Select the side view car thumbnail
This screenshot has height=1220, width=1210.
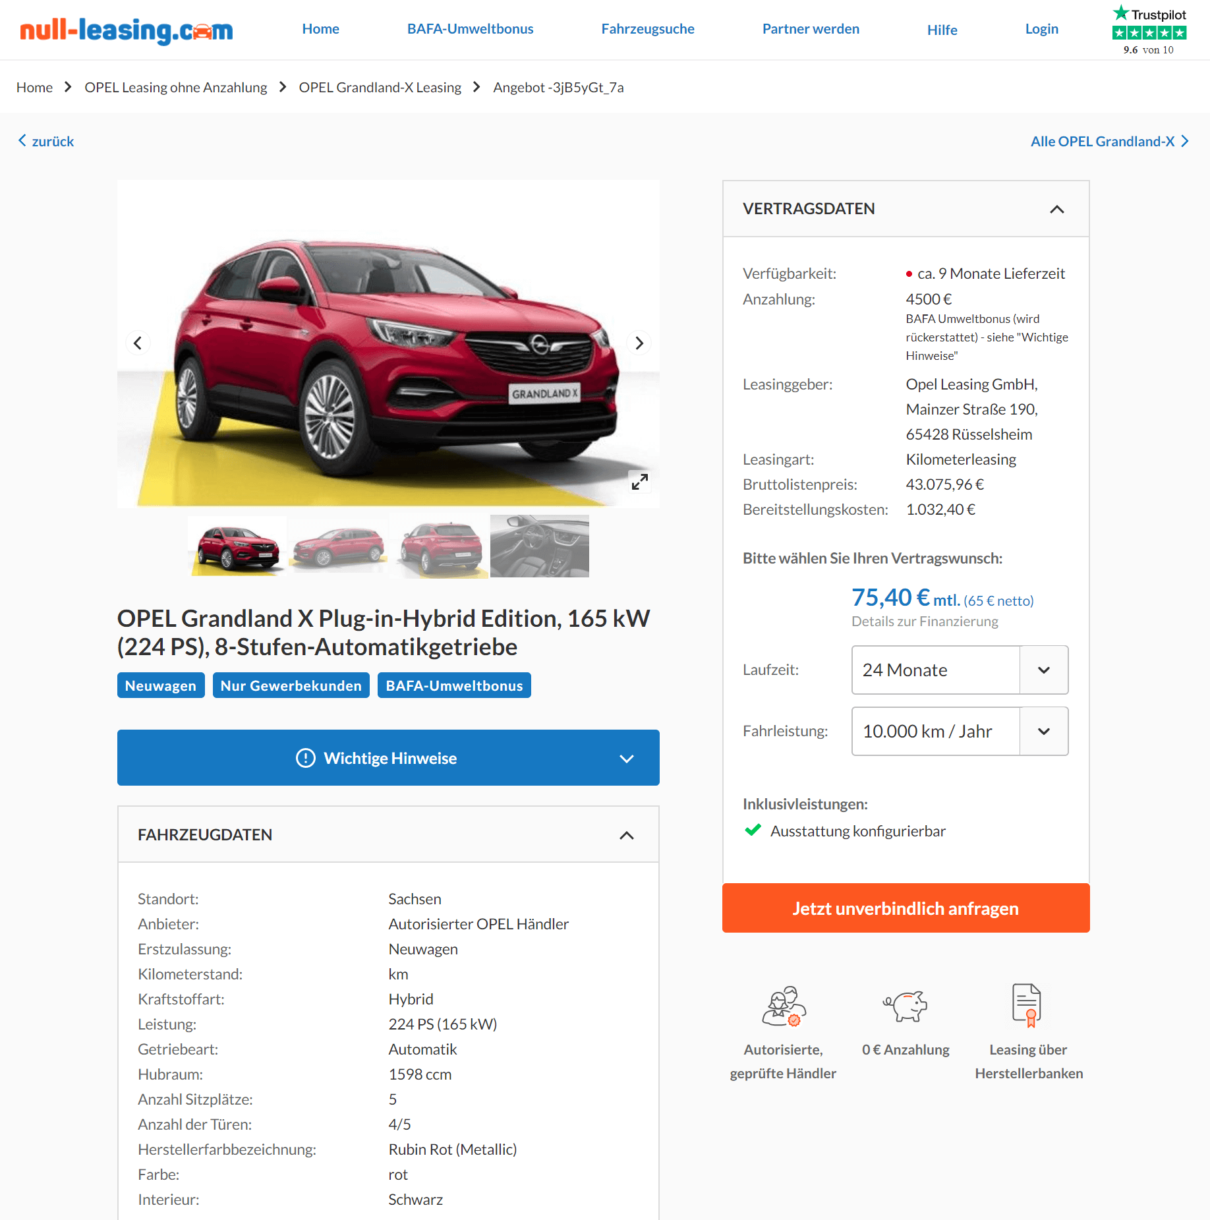click(338, 546)
